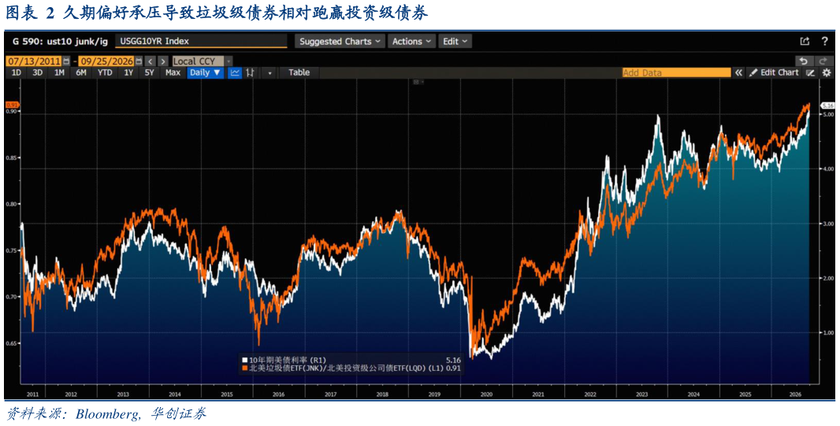The height and width of the screenshot is (426, 840).
Task: Open the Edit dropdown menu
Action: point(455,41)
